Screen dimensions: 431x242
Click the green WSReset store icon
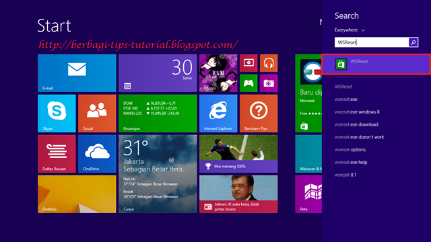pyautogui.click(x=341, y=65)
